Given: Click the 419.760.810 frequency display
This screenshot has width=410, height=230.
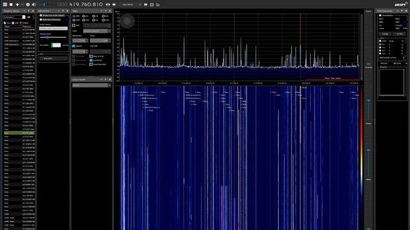Looking at the screenshot, I should 86,4.
